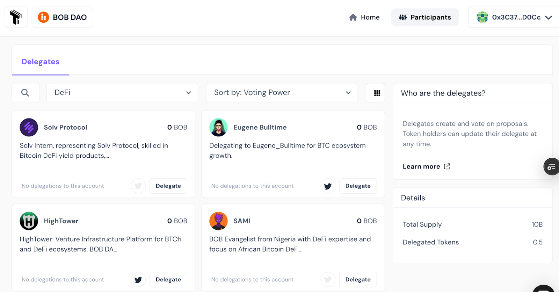Click Solv Protocol's 0 BOB voting power
The width and height of the screenshot is (559, 292).
pos(177,127)
